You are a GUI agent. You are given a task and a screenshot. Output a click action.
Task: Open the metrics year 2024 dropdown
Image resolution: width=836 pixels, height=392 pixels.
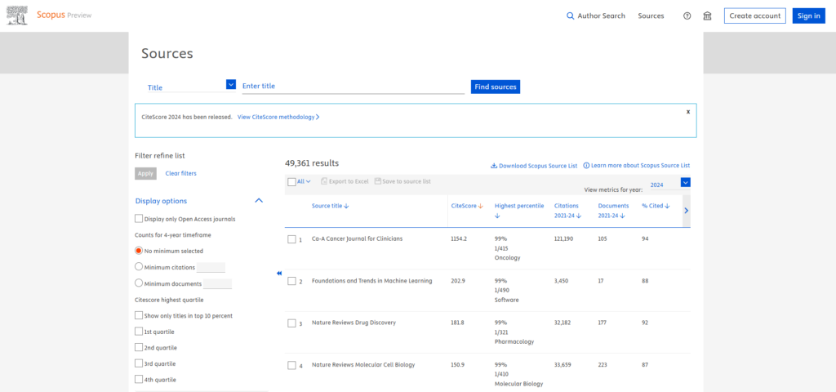coord(686,183)
